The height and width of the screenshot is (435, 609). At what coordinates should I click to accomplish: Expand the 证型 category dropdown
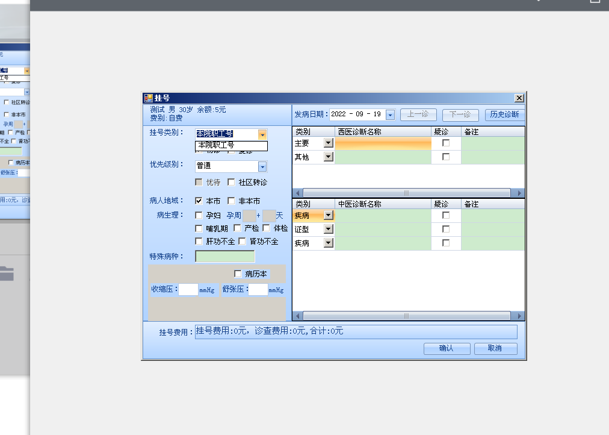click(329, 229)
